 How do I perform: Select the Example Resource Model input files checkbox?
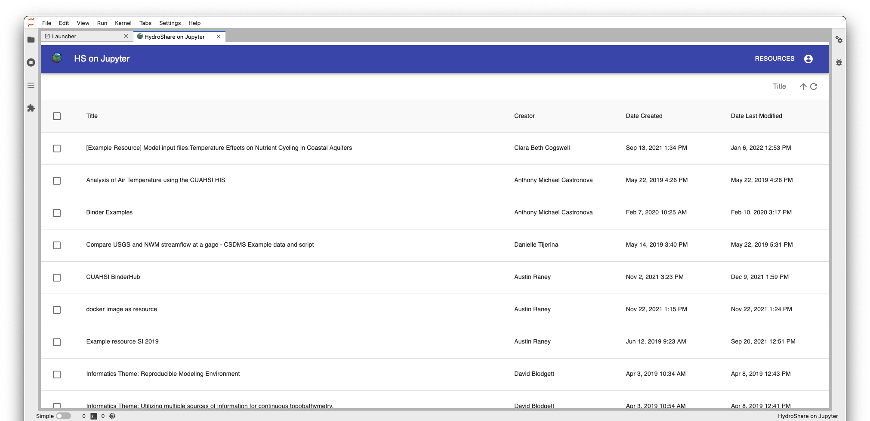tap(57, 149)
